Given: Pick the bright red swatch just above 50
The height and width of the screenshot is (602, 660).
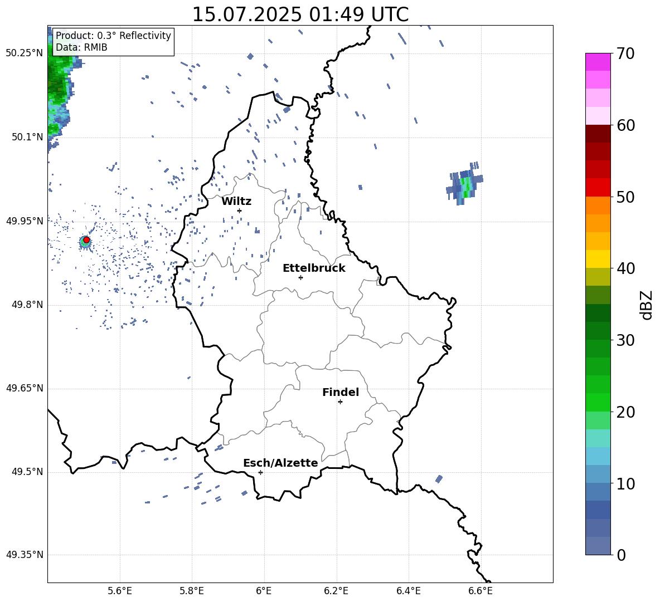Looking at the screenshot, I should coord(598,188).
